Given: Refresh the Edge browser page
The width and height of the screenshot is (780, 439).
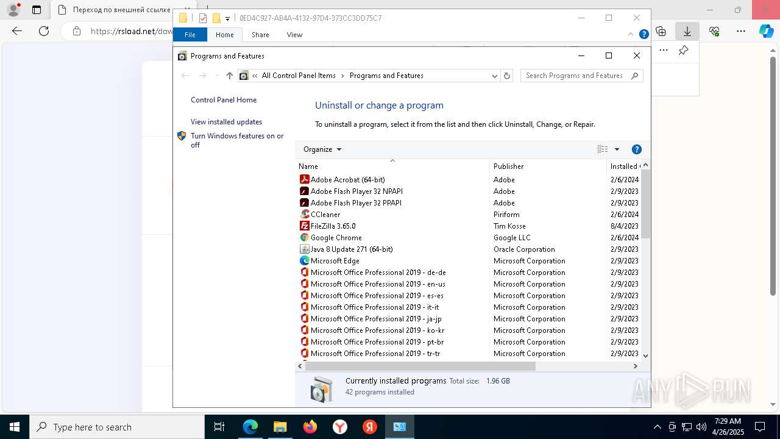Looking at the screenshot, I should click(44, 30).
